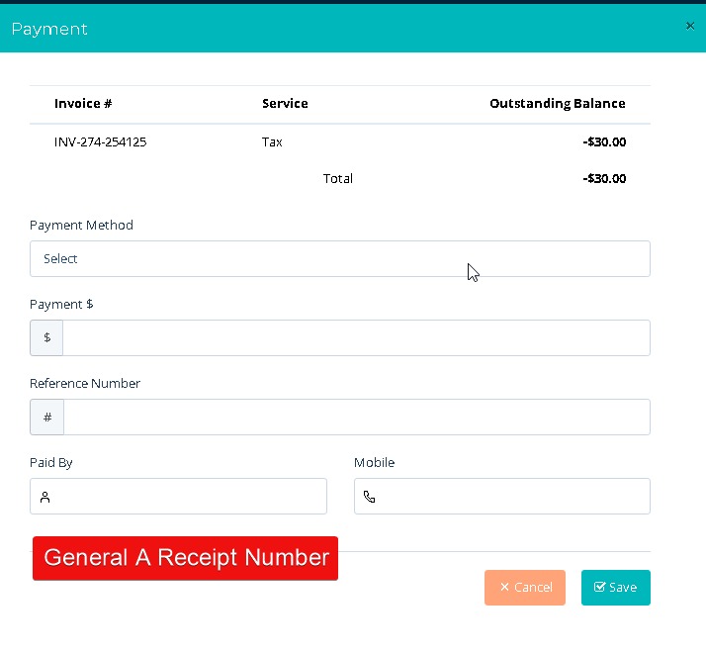Select invoice number INV-274-254125
Screen dimensions: 706x654
click(x=101, y=141)
